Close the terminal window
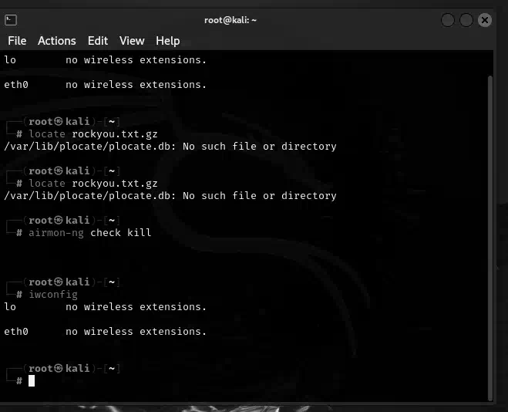 (485, 20)
